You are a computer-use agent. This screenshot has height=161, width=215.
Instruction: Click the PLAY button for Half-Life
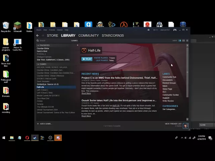87,59
